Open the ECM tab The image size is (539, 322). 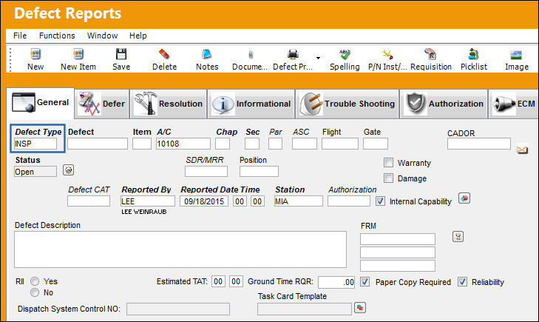click(514, 104)
